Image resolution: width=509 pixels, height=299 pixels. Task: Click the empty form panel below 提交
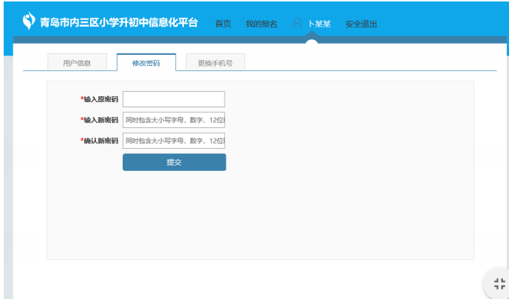pos(260,215)
